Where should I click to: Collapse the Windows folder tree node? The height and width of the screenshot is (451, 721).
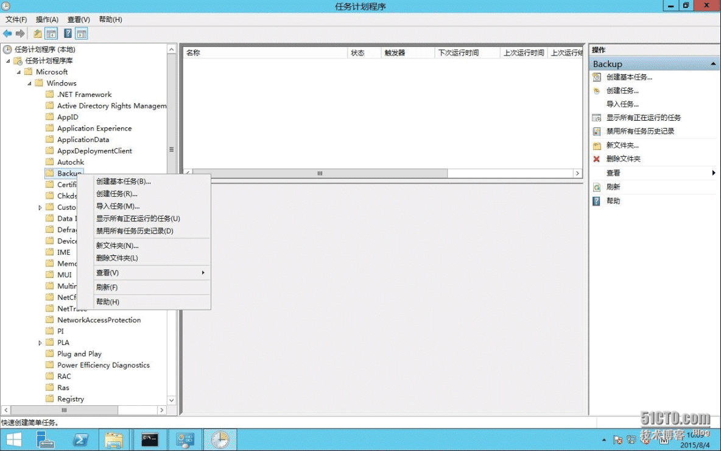pyautogui.click(x=29, y=83)
